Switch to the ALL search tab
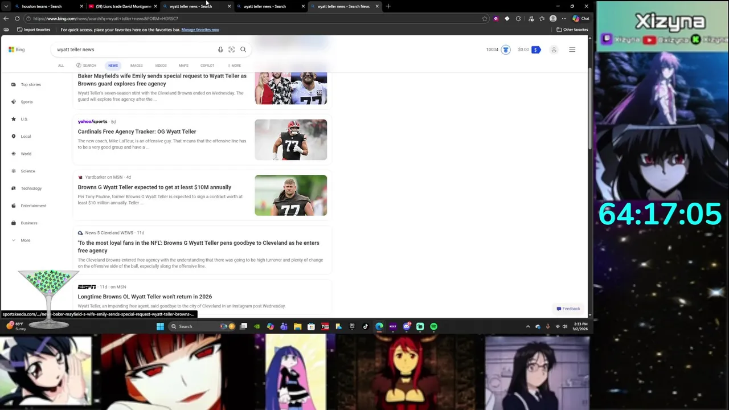This screenshot has height=410, width=729. [x=61, y=65]
